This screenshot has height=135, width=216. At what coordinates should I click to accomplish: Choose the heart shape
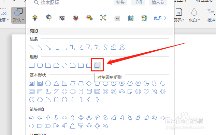[x=146, y=91]
